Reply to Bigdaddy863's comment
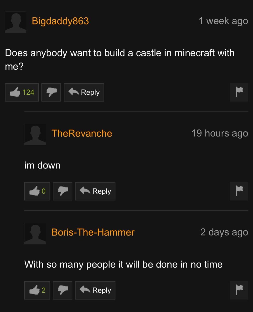The width and height of the screenshot is (253, 312). (x=84, y=92)
